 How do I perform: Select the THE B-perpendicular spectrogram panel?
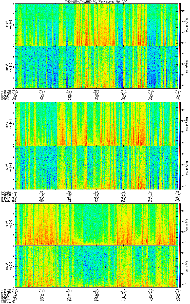96,224
